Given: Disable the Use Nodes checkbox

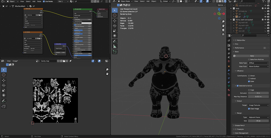Looking at the screenshot, I should (x=44, y=1).
